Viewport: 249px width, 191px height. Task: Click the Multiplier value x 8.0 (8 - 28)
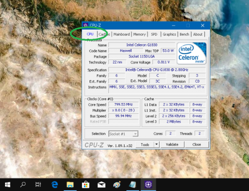(123, 110)
